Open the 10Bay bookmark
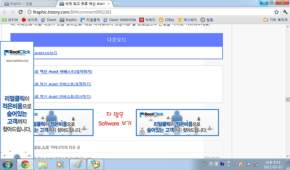Image resolution: width=290 pixels, height=170 pixels. point(167,20)
